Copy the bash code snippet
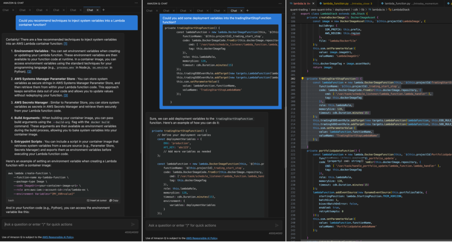 click(x=114, y=200)
